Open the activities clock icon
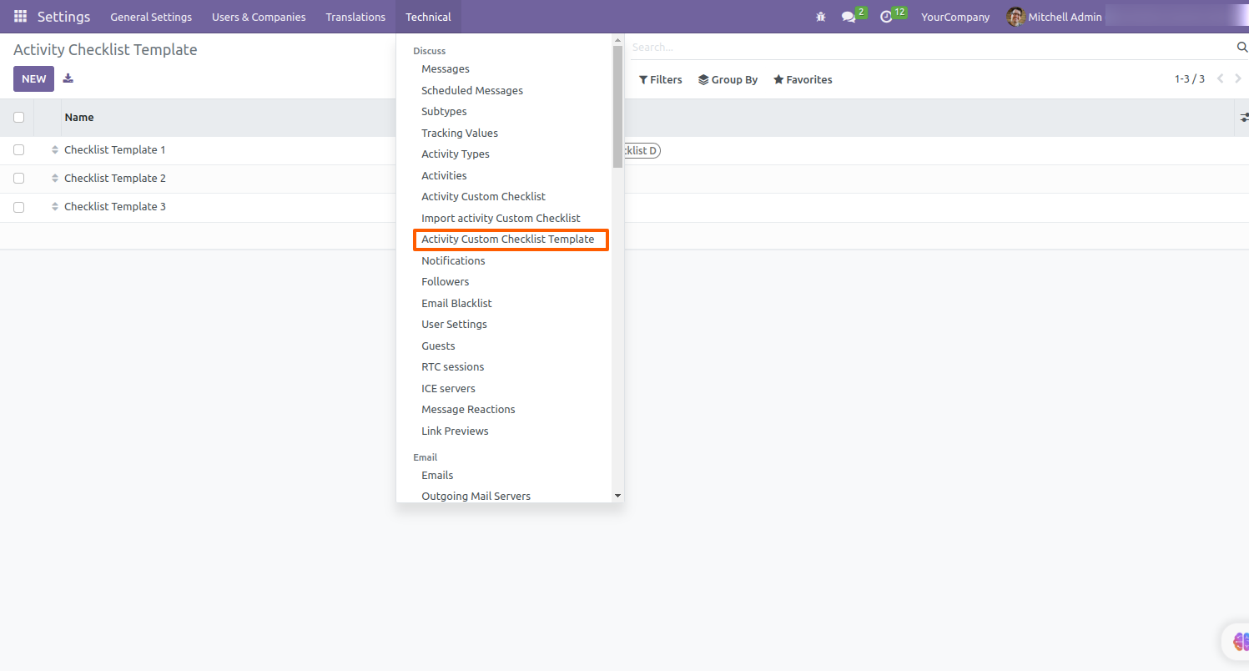 (887, 17)
